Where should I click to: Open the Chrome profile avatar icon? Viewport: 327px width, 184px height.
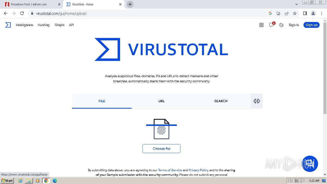[x=313, y=13]
